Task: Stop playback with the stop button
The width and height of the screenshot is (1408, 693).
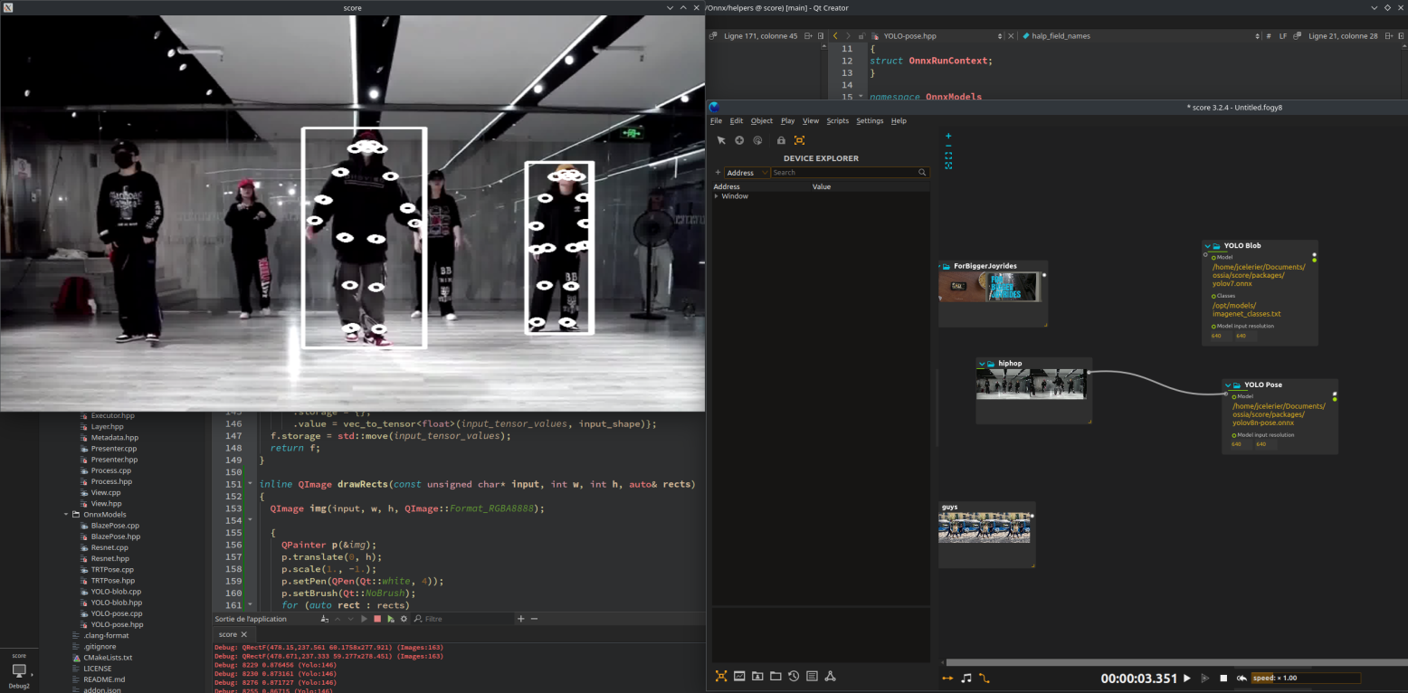Action: pyautogui.click(x=1223, y=678)
